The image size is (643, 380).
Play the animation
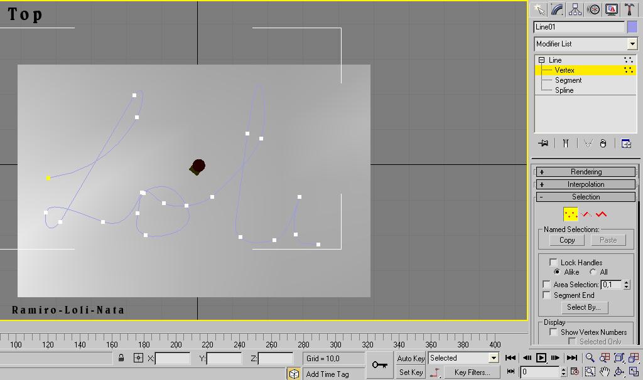(x=541, y=358)
